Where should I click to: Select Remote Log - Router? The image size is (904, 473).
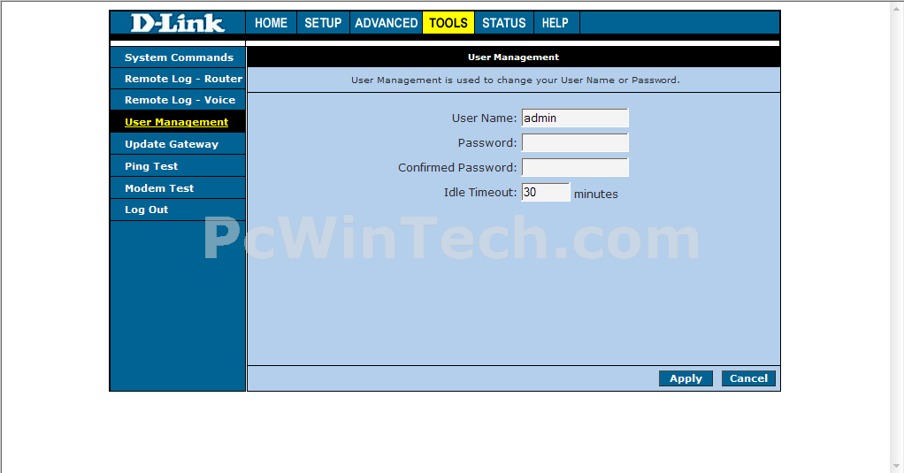click(x=183, y=79)
